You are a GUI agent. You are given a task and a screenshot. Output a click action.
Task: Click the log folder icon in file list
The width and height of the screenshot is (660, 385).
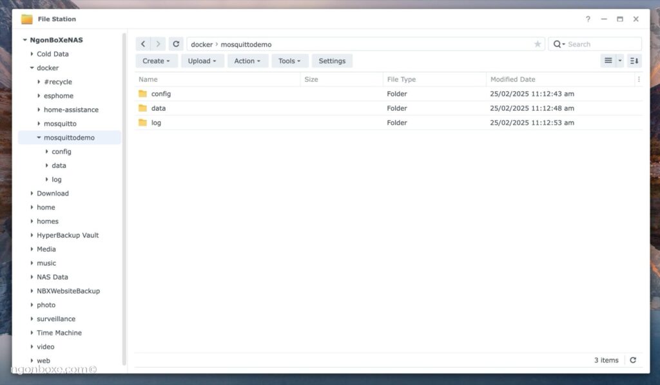(x=142, y=122)
